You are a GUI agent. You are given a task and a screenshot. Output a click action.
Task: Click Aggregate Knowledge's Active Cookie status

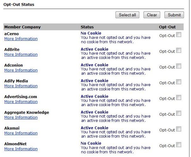click(x=95, y=112)
